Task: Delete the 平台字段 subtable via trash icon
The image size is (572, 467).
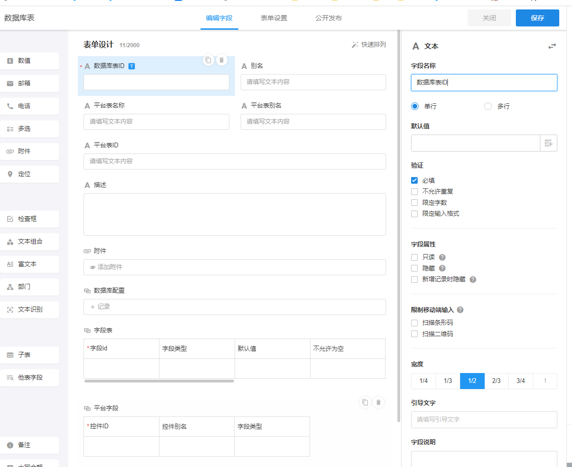Action: point(378,402)
